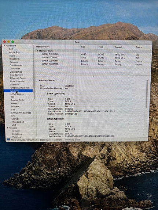Click the Status column header

[139, 47]
